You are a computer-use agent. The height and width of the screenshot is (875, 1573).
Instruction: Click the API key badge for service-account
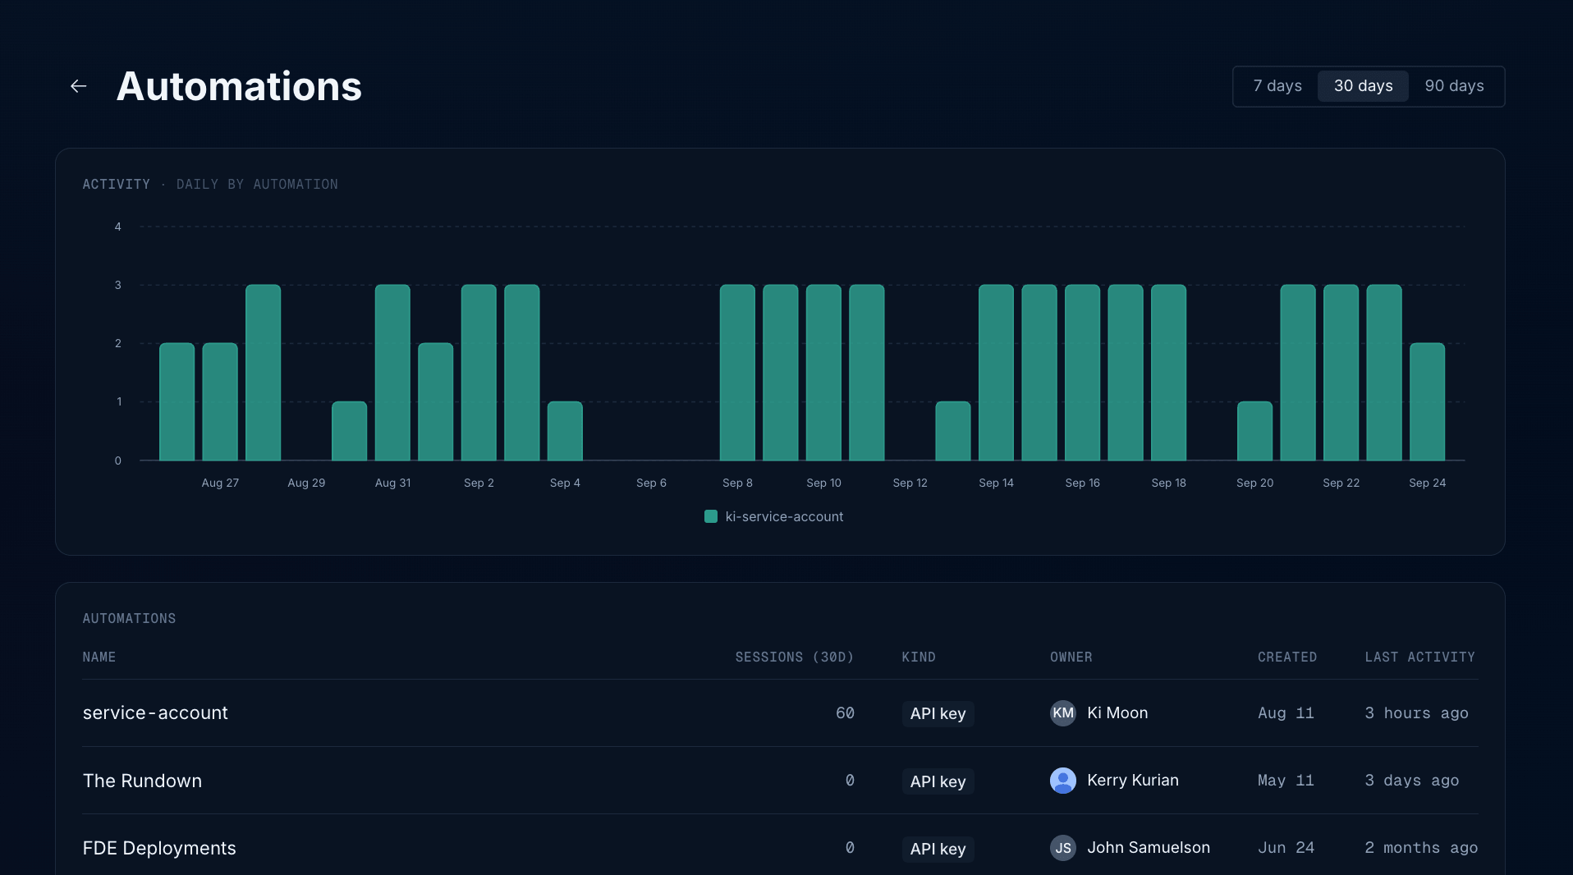(x=938, y=714)
